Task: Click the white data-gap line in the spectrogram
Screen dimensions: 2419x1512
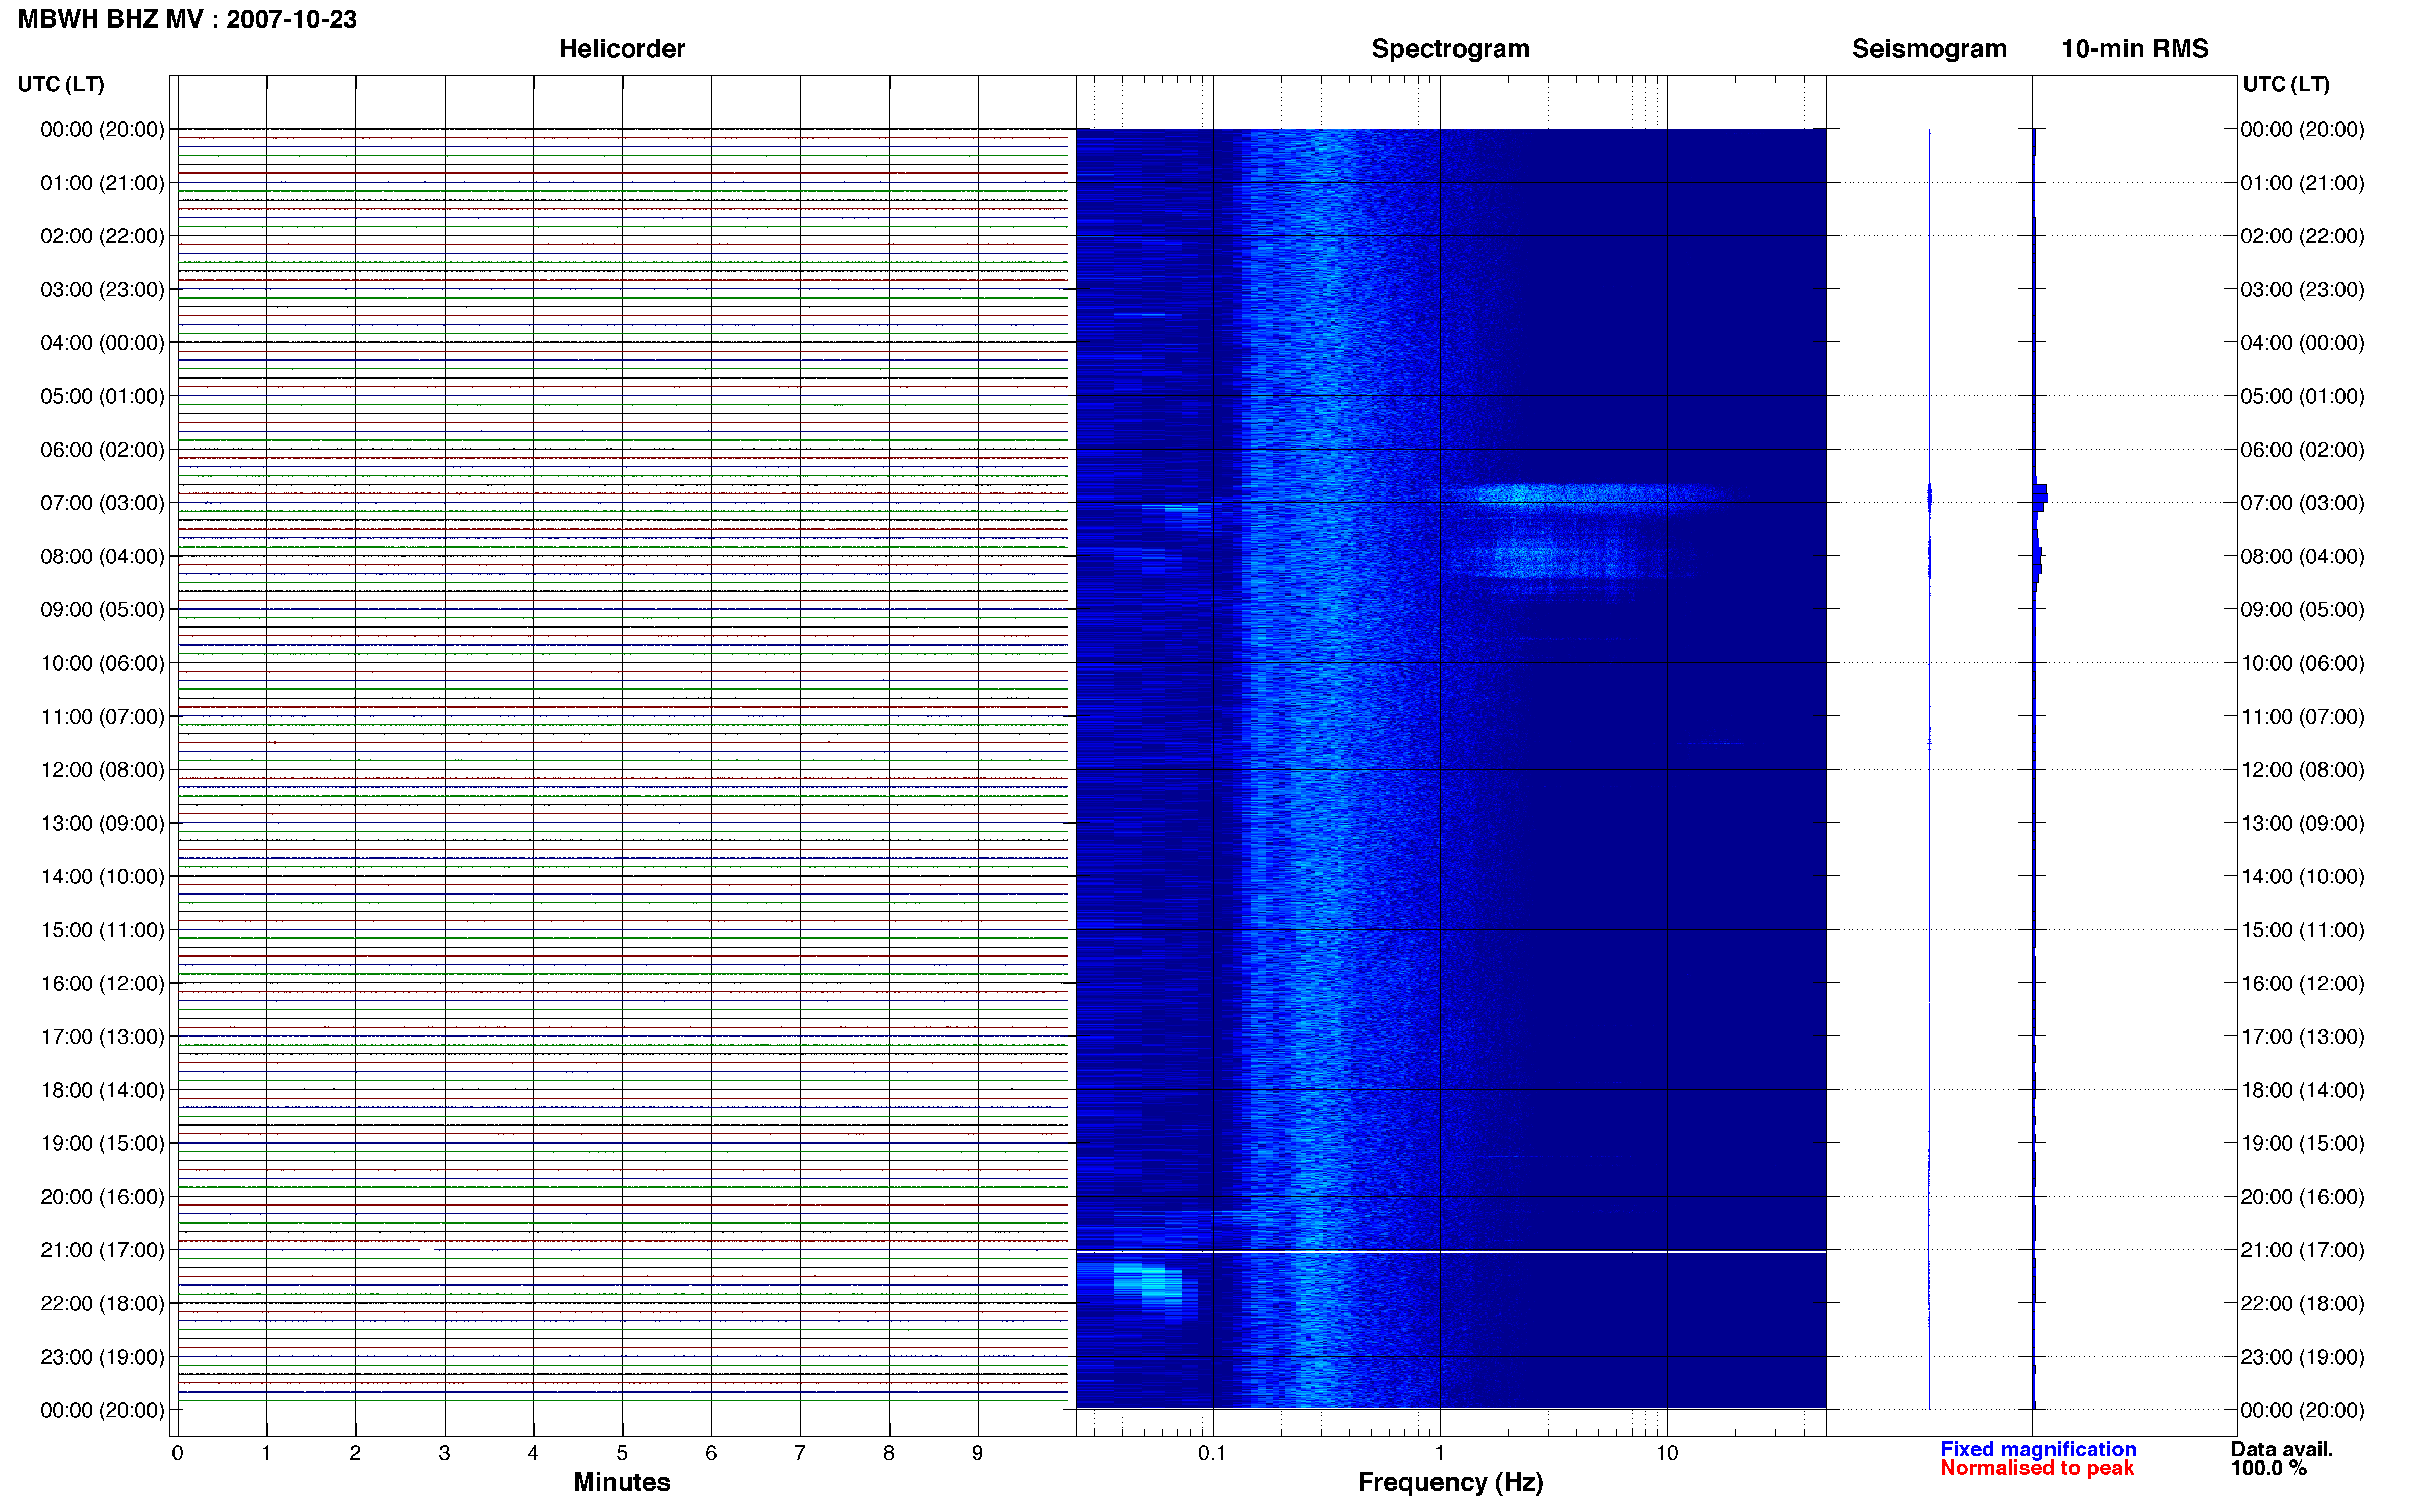Action: tap(1450, 1252)
